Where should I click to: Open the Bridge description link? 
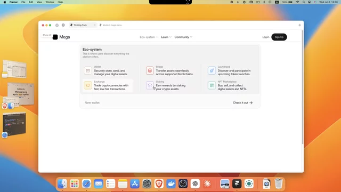tap(175, 73)
